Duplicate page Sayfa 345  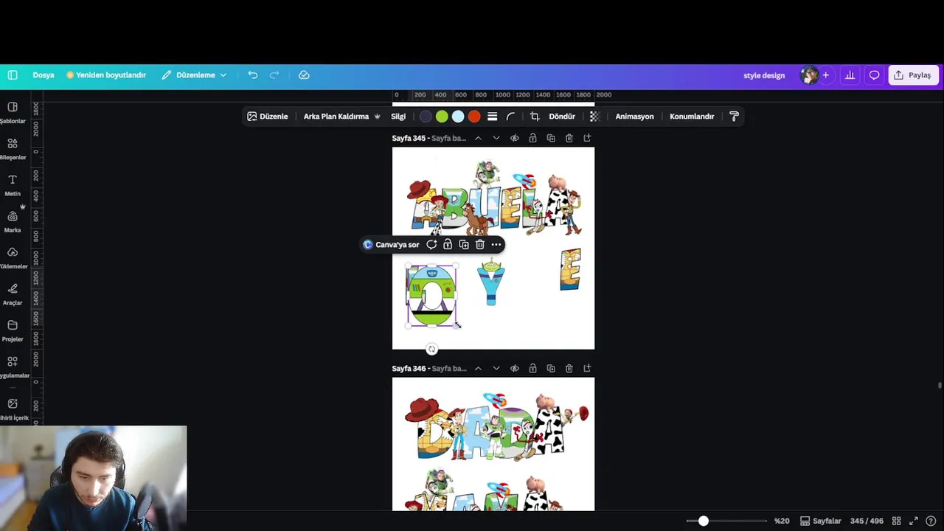point(551,138)
